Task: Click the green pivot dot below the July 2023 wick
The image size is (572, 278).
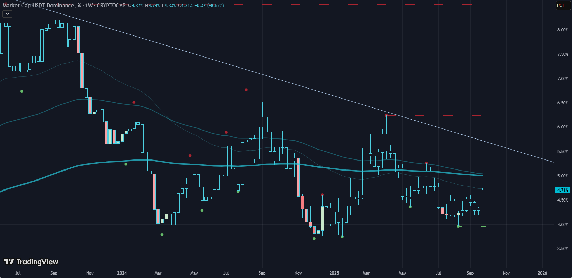Action: [x=22, y=91]
